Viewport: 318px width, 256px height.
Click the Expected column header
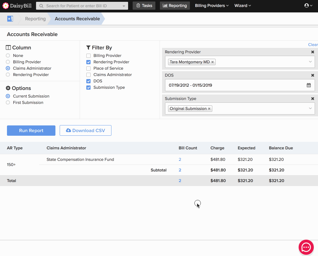pyautogui.click(x=247, y=148)
